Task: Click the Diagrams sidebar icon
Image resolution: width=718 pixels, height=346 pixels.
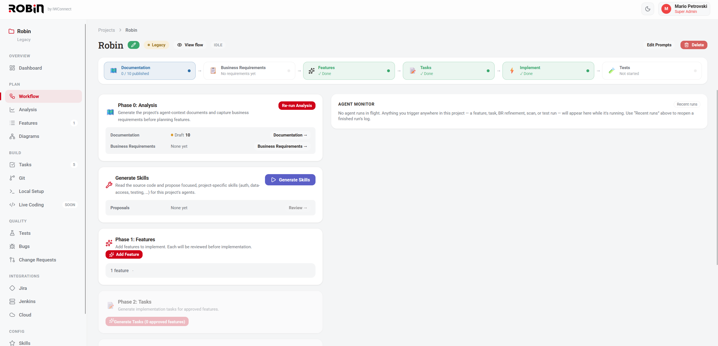Action: click(12, 136)
